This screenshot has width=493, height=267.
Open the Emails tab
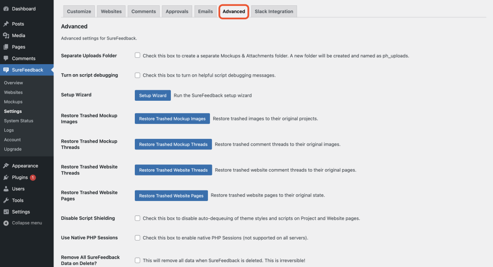pos(205,12)
